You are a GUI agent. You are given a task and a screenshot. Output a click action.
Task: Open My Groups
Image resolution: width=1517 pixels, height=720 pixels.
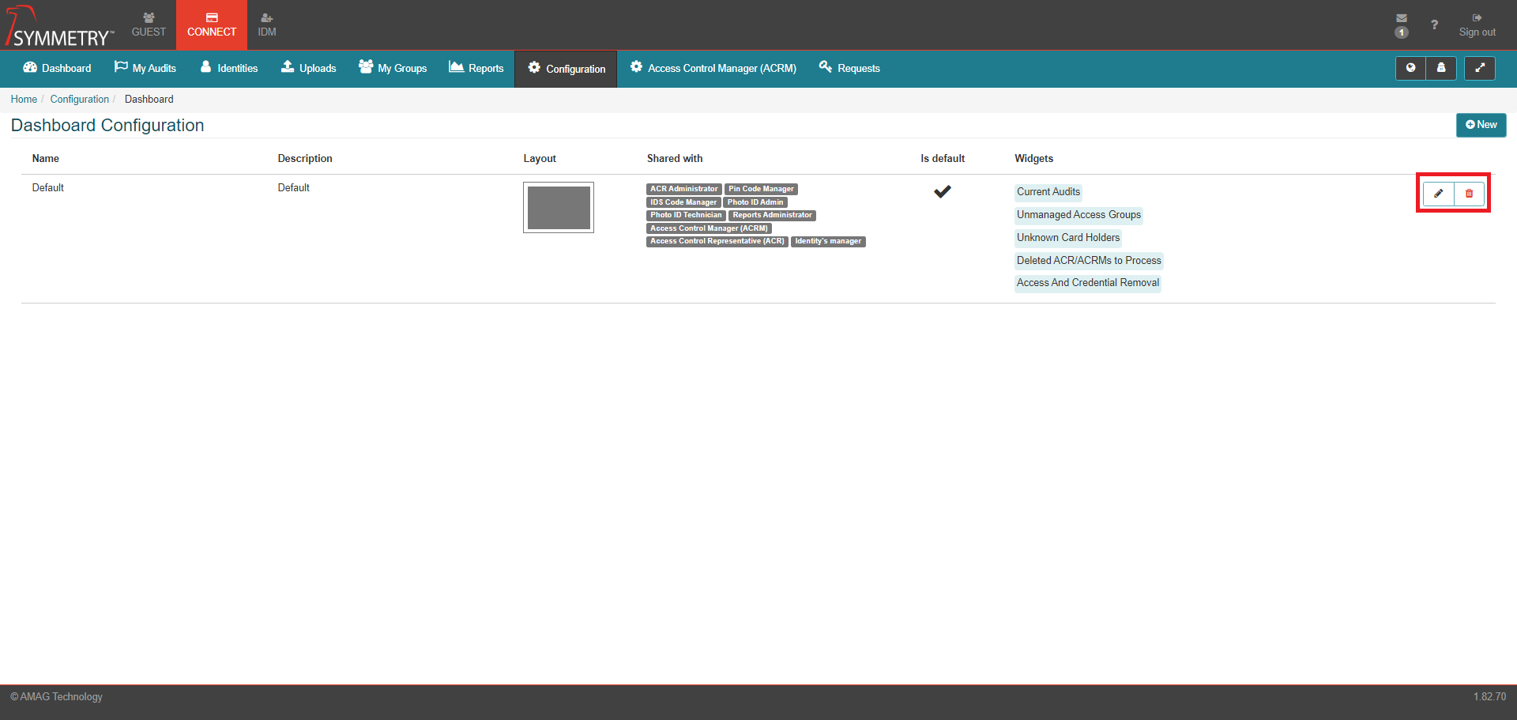pyautogui.click(x=393, y=68)
